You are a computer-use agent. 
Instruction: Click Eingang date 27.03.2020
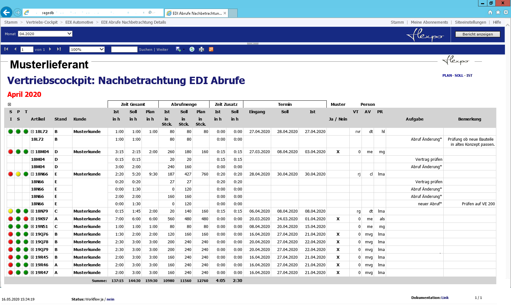click(259, 152)
